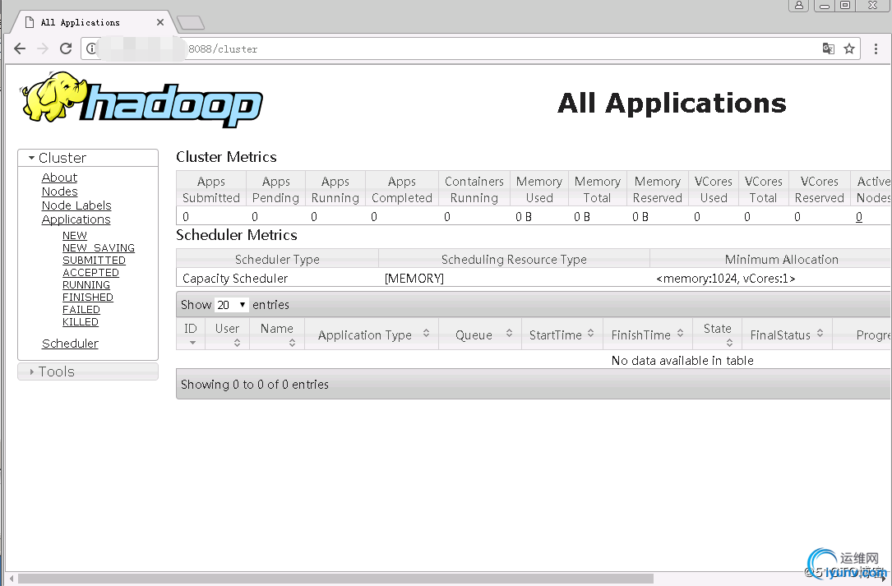The image size is (892, 586).
Task: Click the Containers Running column header
Action: click(474, 190)
